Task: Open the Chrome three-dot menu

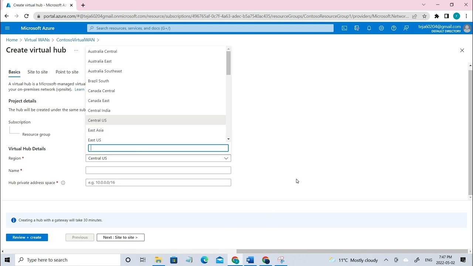Action: 466,16
